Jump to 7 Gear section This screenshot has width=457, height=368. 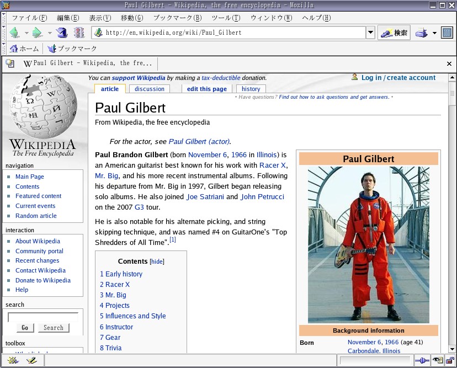[110, 338]
